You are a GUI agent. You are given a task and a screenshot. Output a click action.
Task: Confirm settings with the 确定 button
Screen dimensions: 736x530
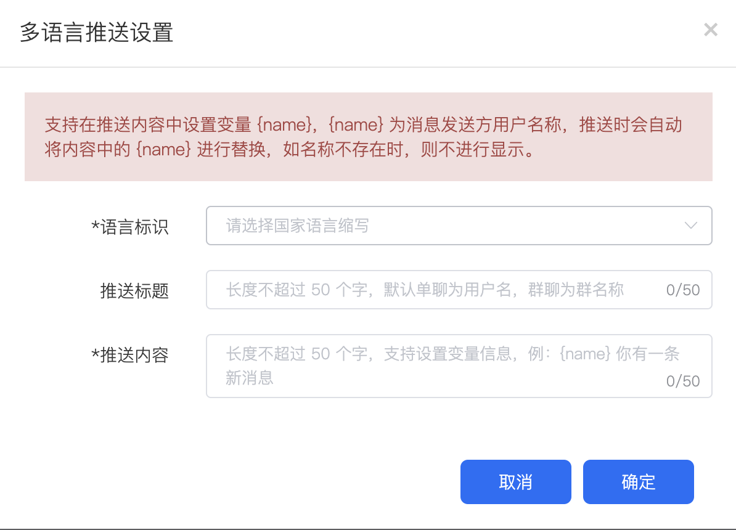coord(639,482)
